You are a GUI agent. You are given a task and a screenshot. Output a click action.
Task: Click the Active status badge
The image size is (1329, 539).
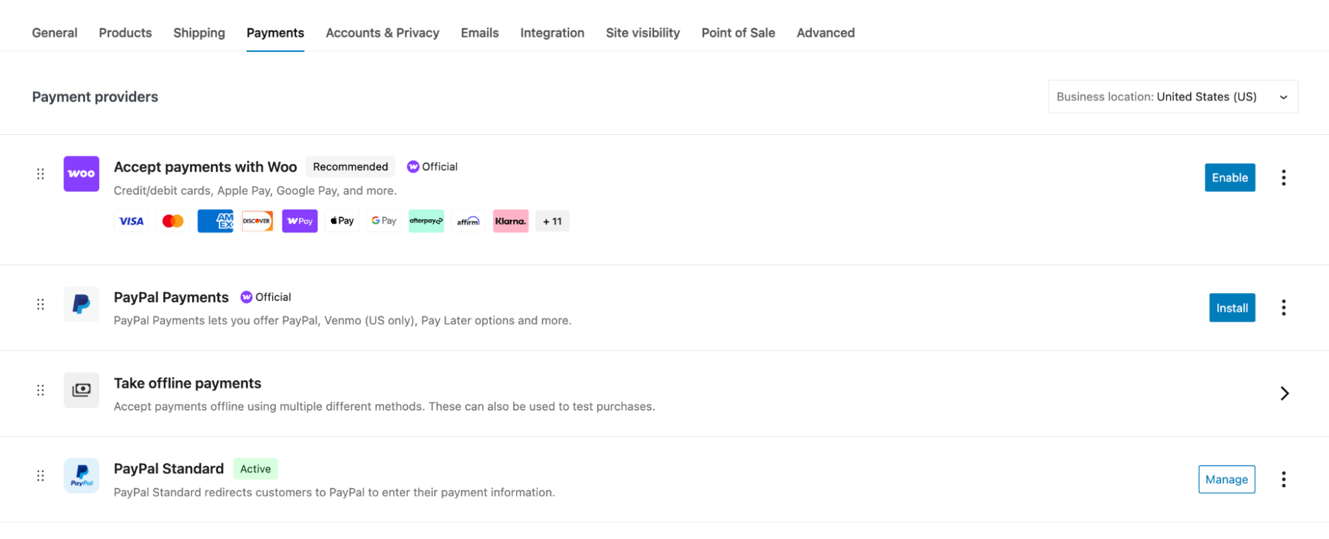pyautogui.click(x=255, y=469)
